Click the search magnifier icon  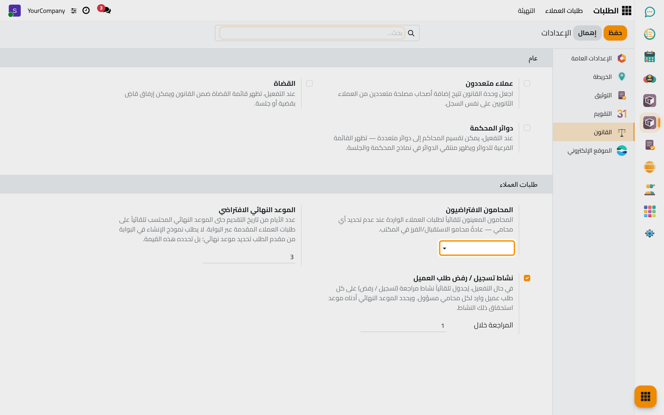click(411, 33)
